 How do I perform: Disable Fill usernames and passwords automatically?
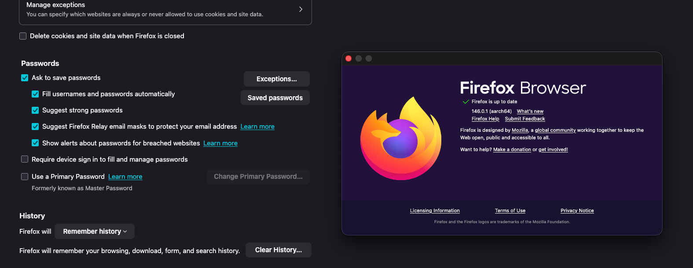pyautogui.click(x=35, y=94)
